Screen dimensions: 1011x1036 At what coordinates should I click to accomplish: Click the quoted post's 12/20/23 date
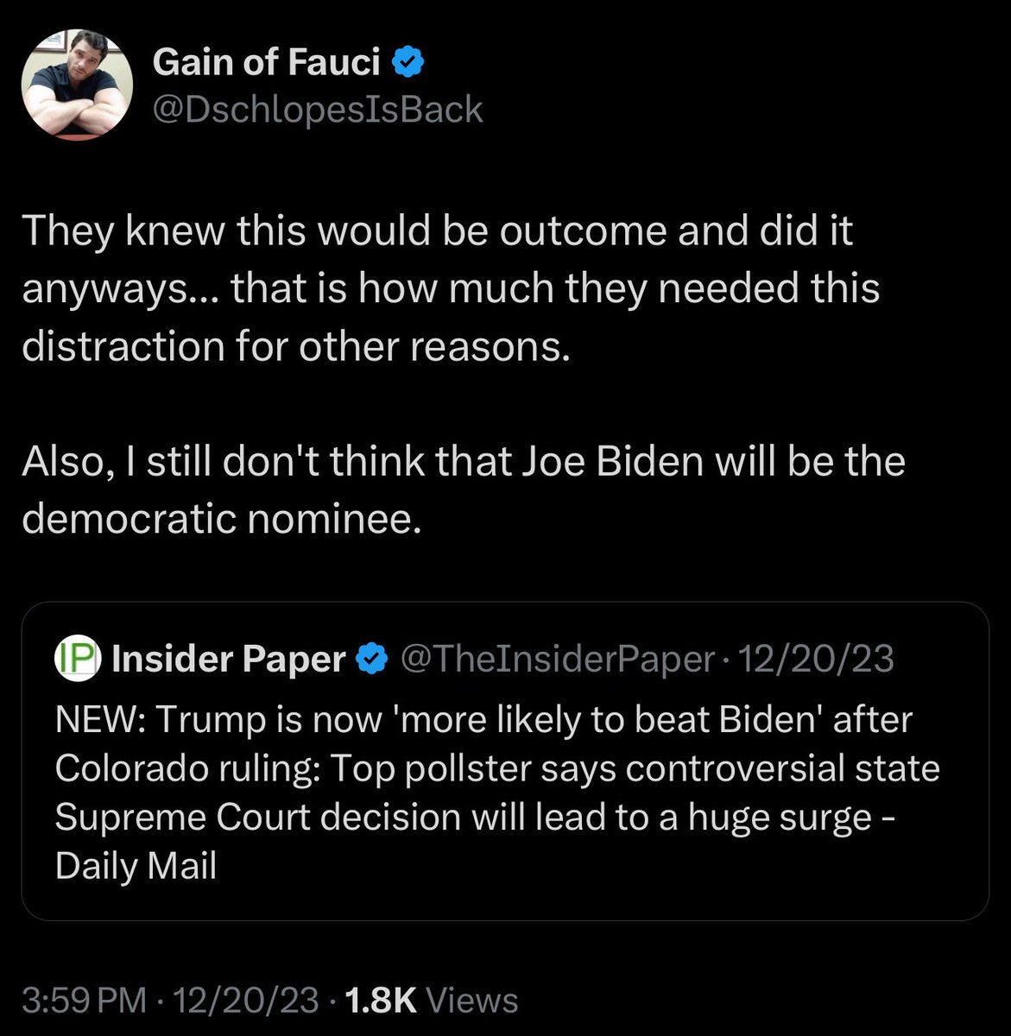(x=816, y=660)
